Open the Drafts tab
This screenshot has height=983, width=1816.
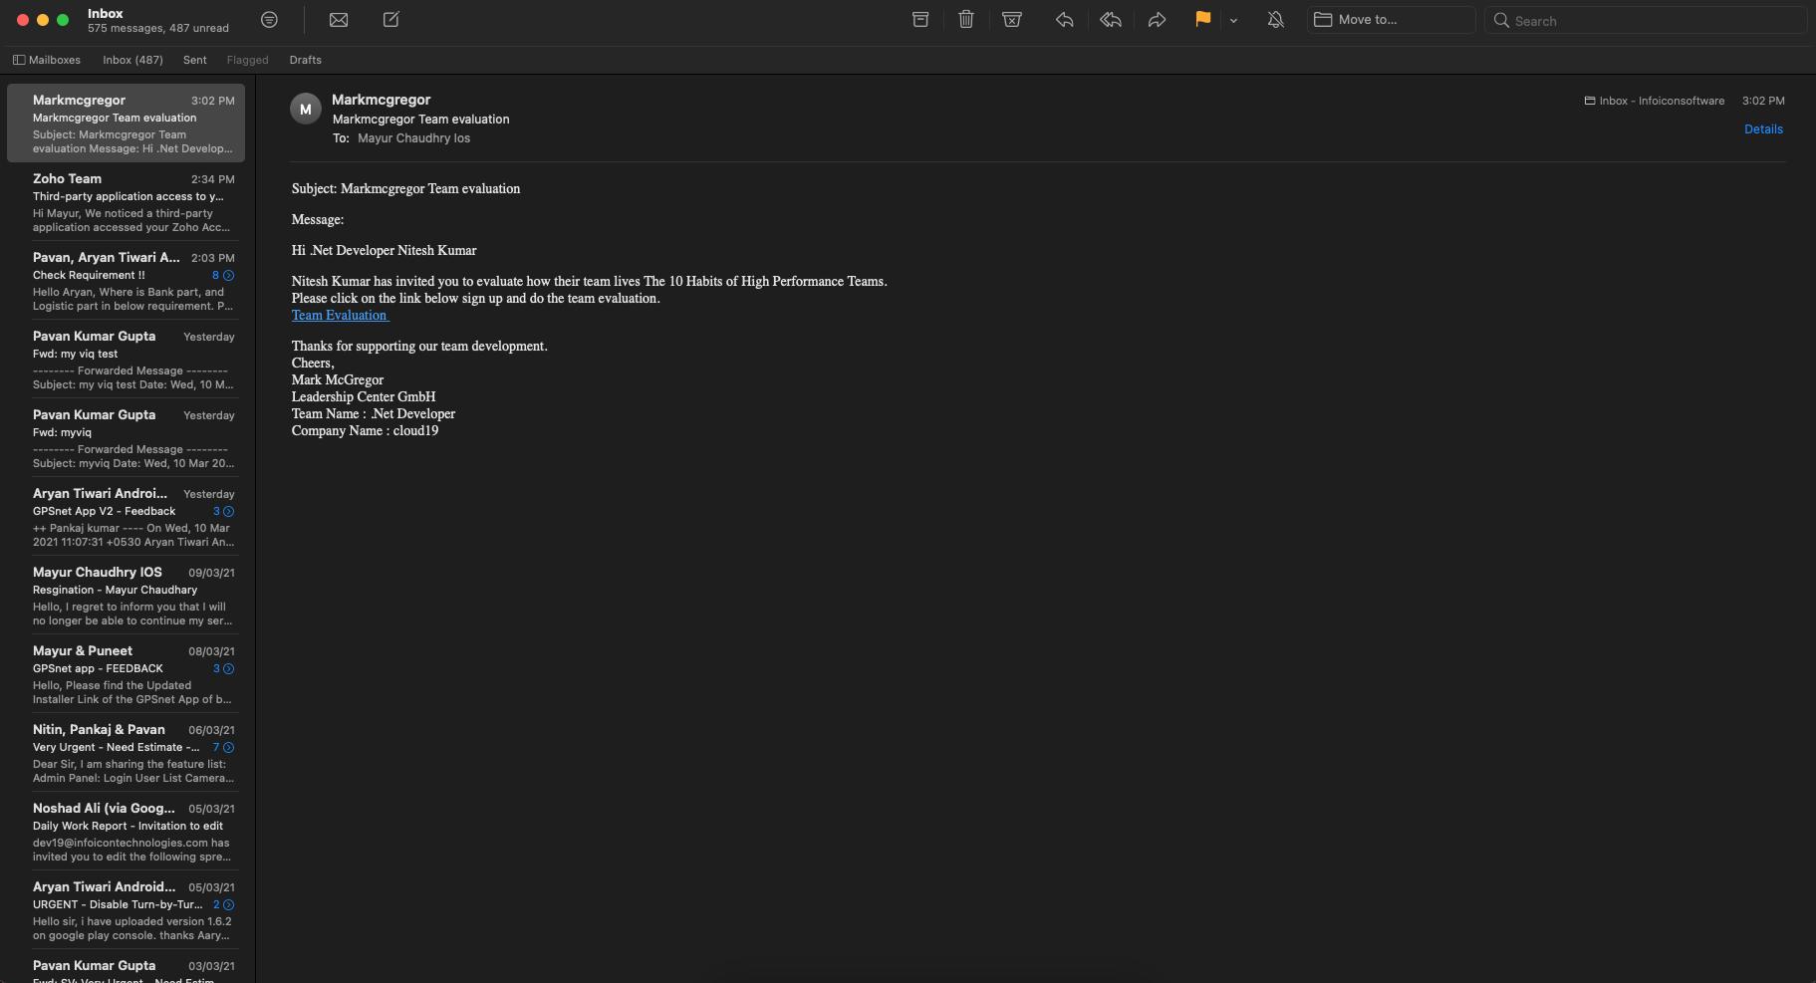tap(305, 60)
